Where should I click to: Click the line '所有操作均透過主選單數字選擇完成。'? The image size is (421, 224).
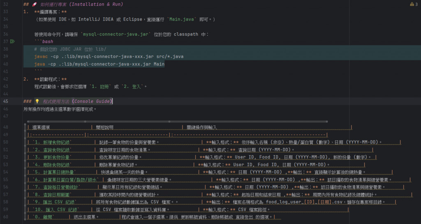click(60, 109)
